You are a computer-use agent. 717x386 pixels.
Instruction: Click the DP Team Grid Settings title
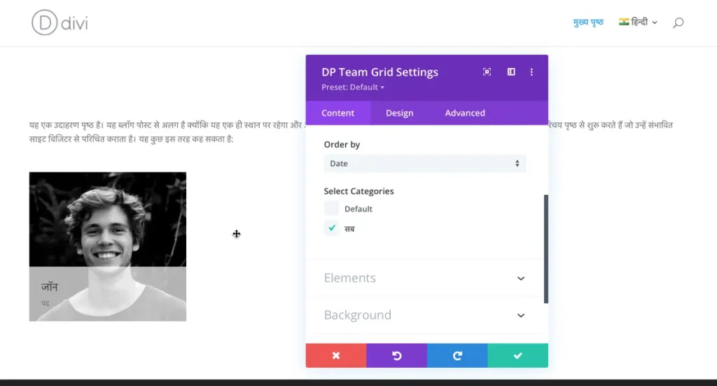tap(380, 71)
